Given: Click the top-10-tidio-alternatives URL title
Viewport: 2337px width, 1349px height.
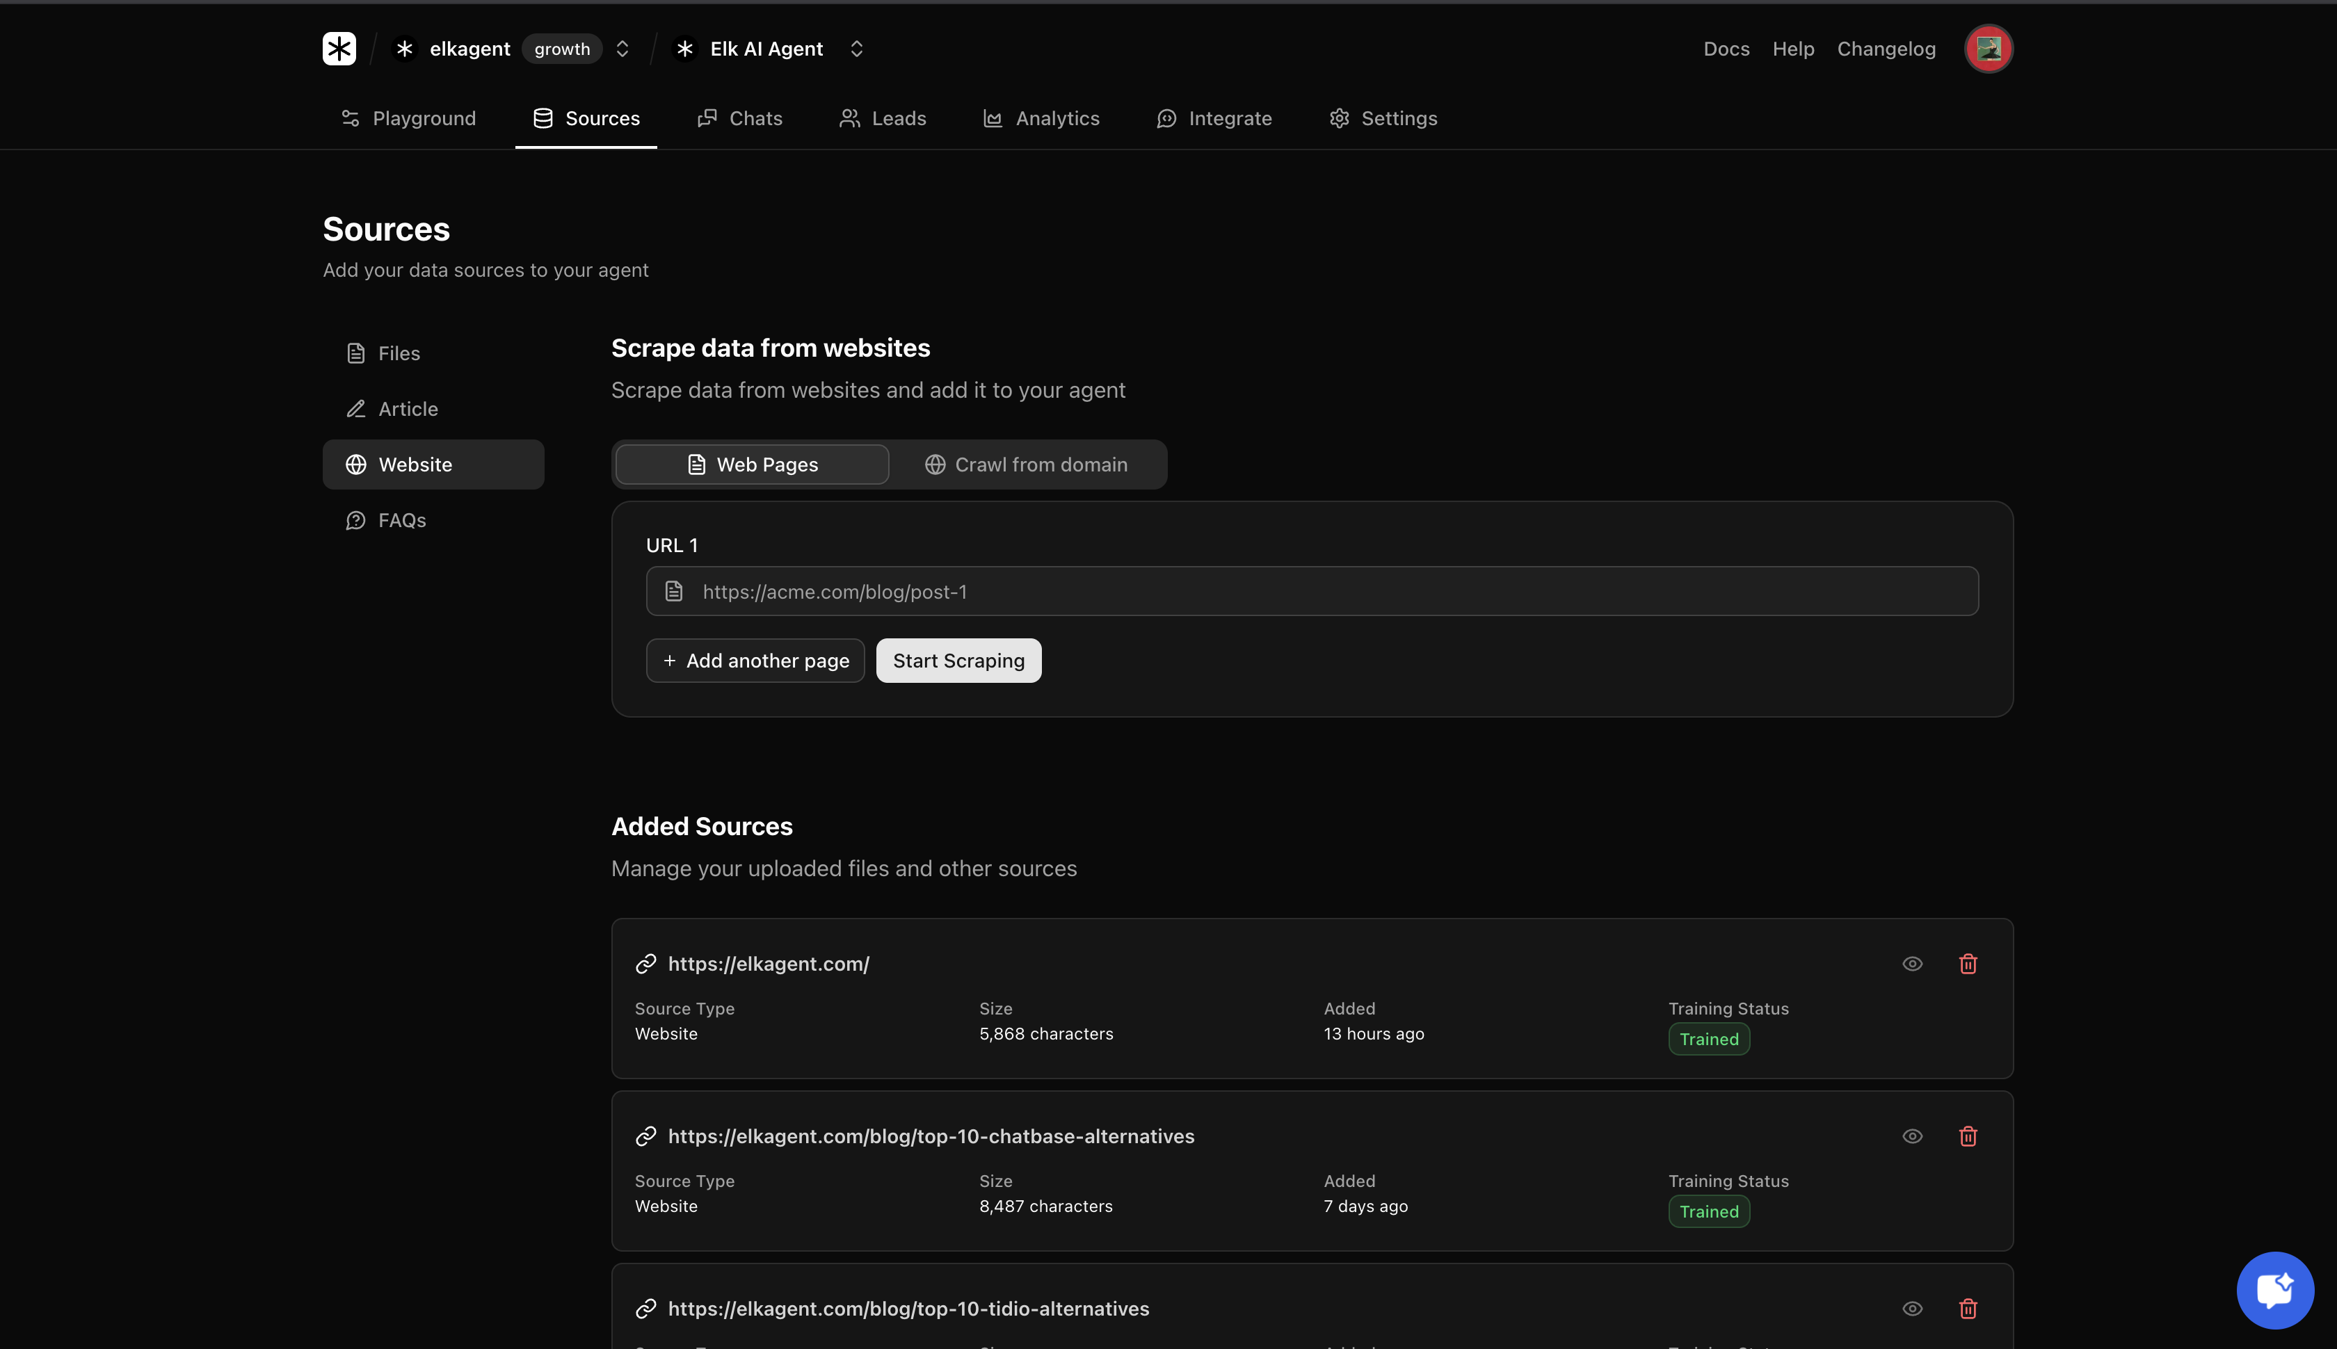Looking at the screenshot, I should (908, 1308).
